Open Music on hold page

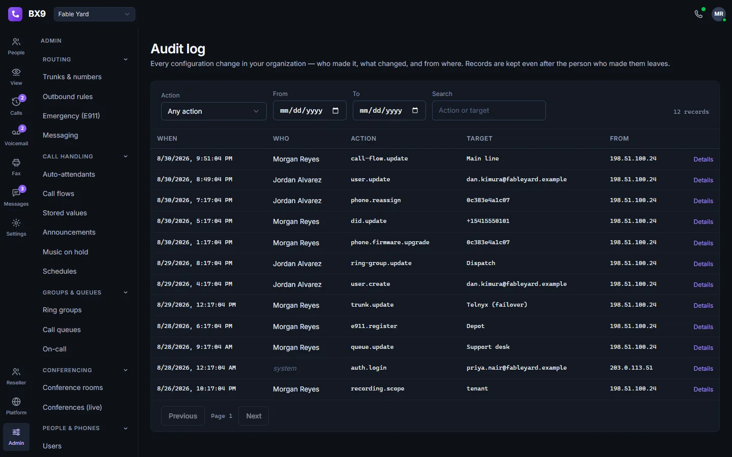coord(66,252)
